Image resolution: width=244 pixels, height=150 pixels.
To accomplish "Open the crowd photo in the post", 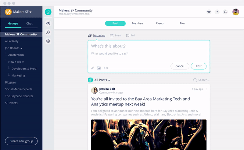I will coord(149,135).
